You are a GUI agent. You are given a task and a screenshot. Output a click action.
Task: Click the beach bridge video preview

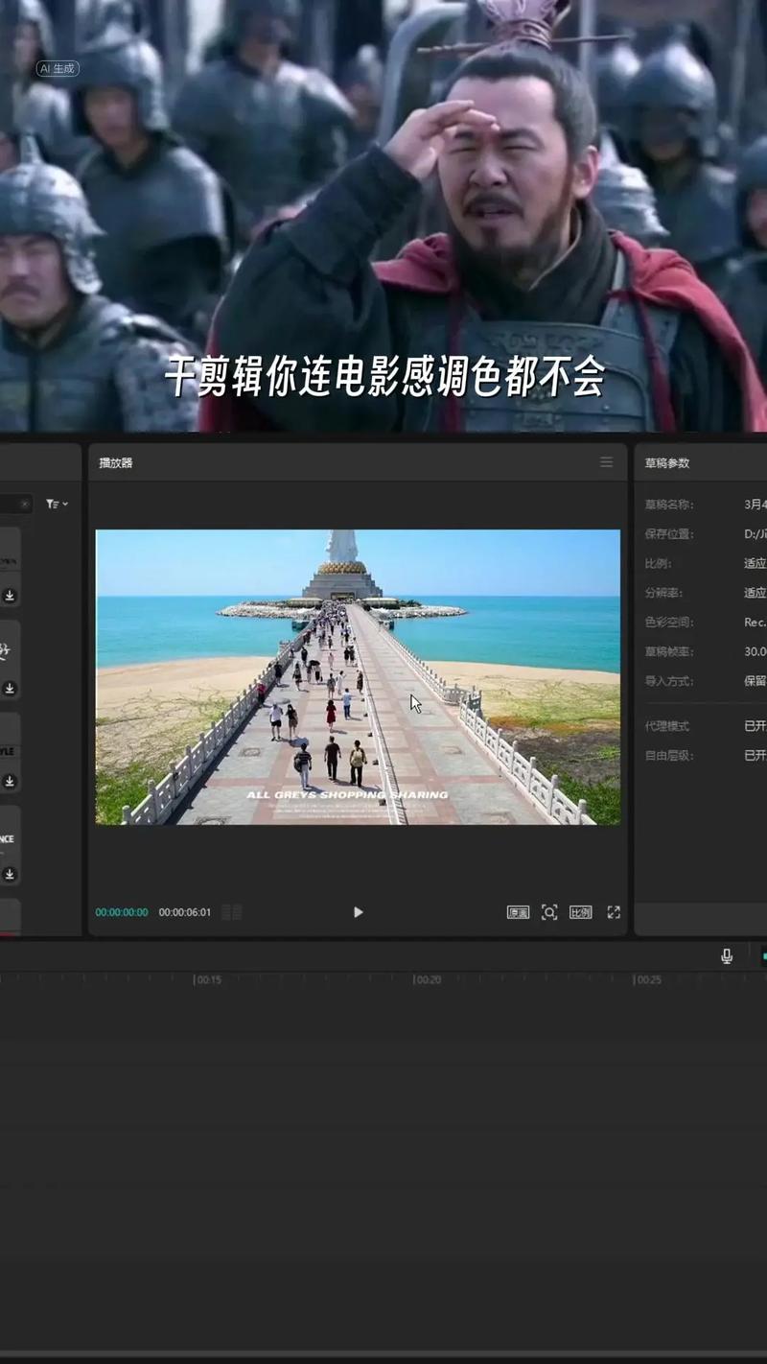pos(358,677)
